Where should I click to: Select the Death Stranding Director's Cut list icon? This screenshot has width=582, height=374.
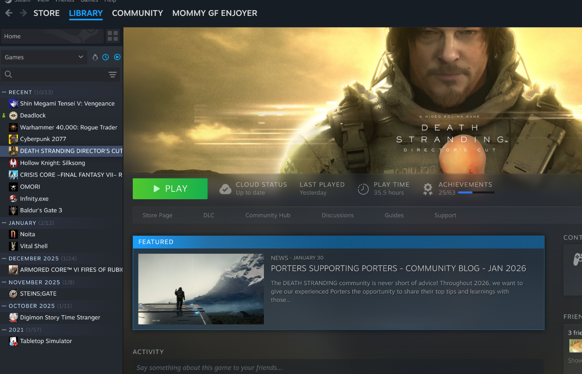pyautogui.click(x=13, y=151)
